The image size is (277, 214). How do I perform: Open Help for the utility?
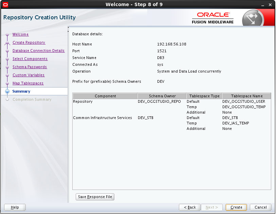(x=15, y=207)
